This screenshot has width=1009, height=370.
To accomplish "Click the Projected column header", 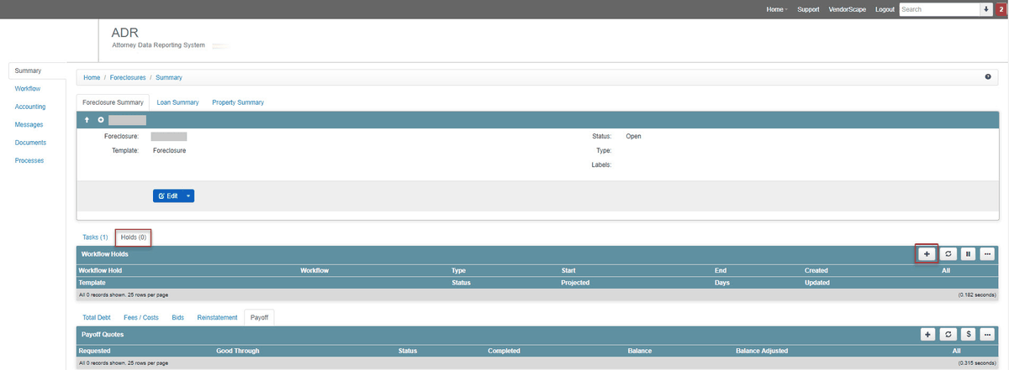I will coord(575,283).
